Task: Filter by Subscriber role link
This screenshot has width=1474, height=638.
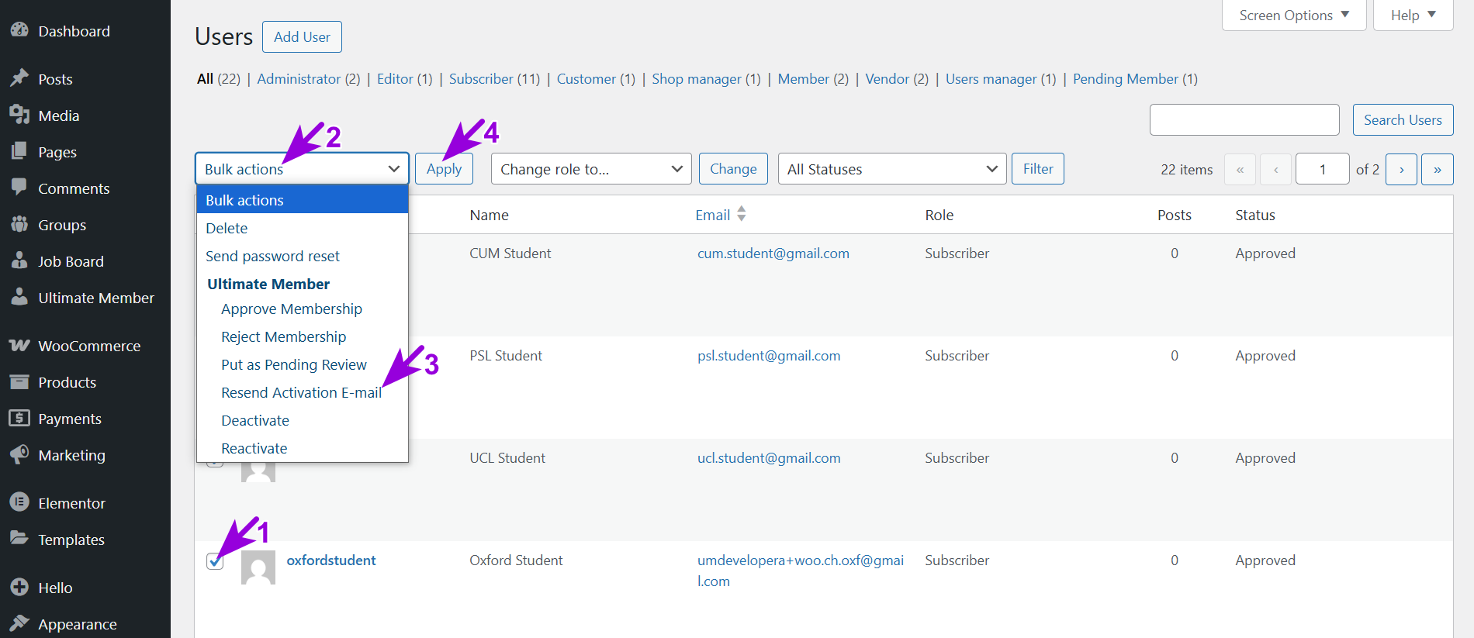Action: [x=494, y=79]
